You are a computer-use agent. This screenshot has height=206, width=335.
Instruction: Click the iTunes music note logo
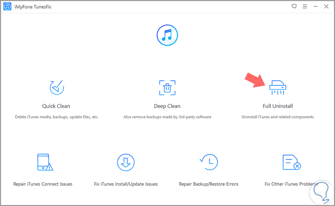[x=167, y=35]
